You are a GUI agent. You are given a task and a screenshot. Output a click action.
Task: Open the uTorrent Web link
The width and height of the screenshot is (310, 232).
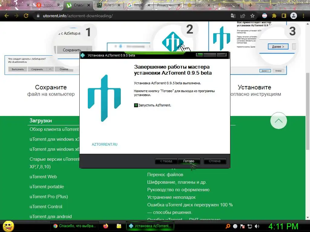(43, 176)
